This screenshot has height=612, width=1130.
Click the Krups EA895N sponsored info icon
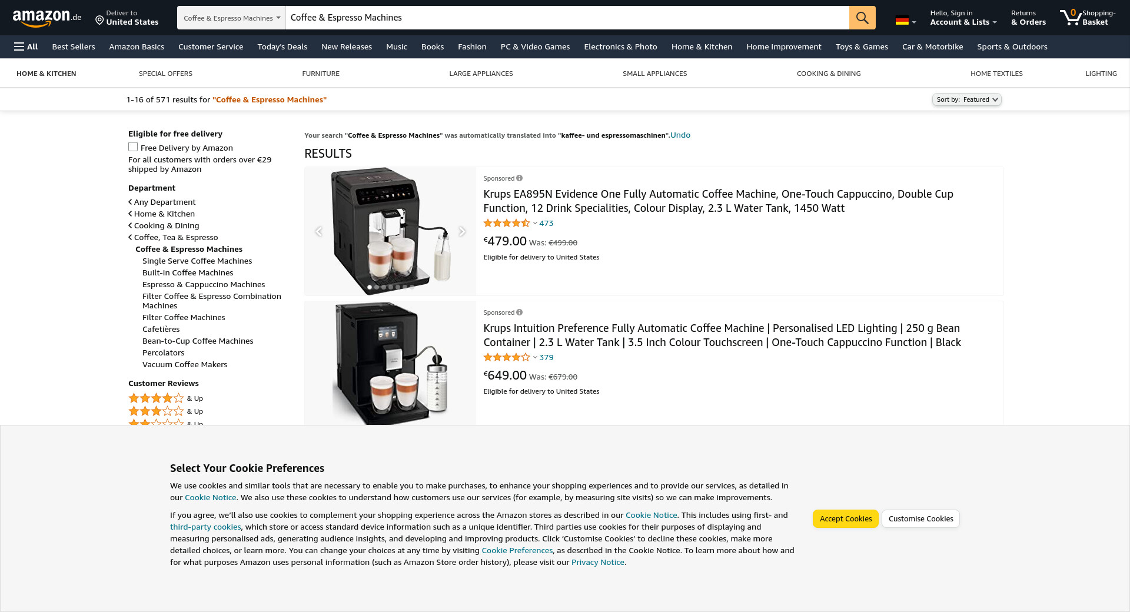[519, 178]
